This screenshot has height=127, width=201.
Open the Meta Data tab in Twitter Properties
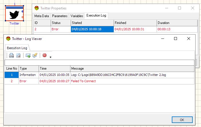(42, 16)
